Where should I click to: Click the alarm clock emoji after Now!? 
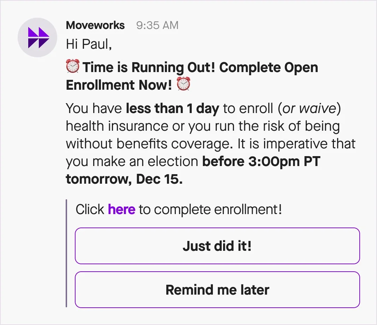[x=184, y=85]
